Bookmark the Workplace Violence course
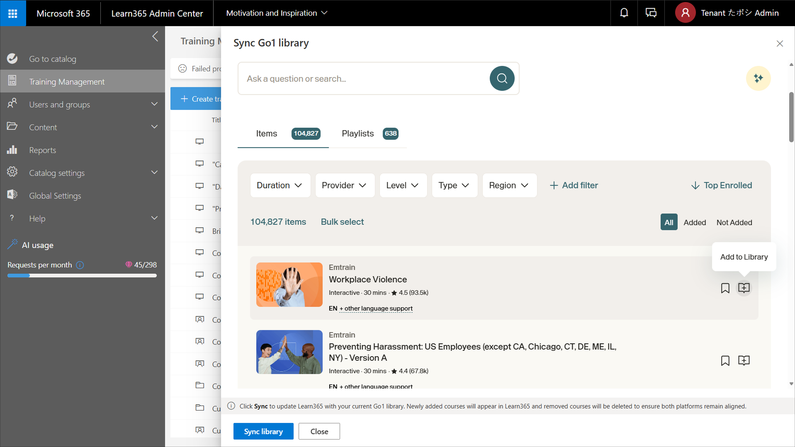 point(725,288)
